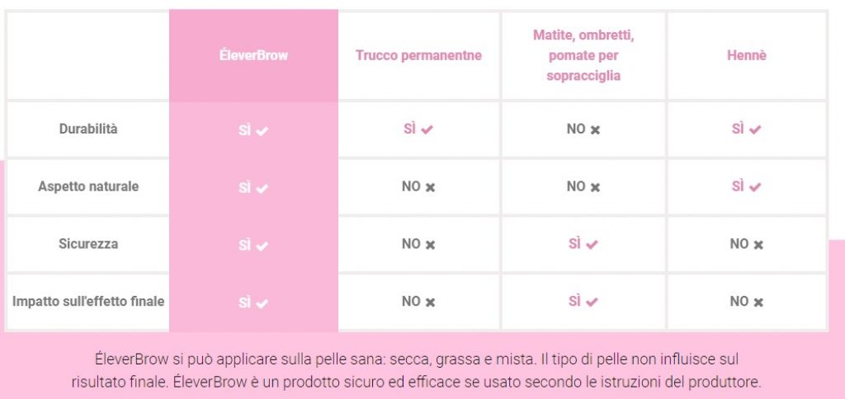Click the X icon for Trucco permanentne Aspetto naturale

tap(430, 188)
